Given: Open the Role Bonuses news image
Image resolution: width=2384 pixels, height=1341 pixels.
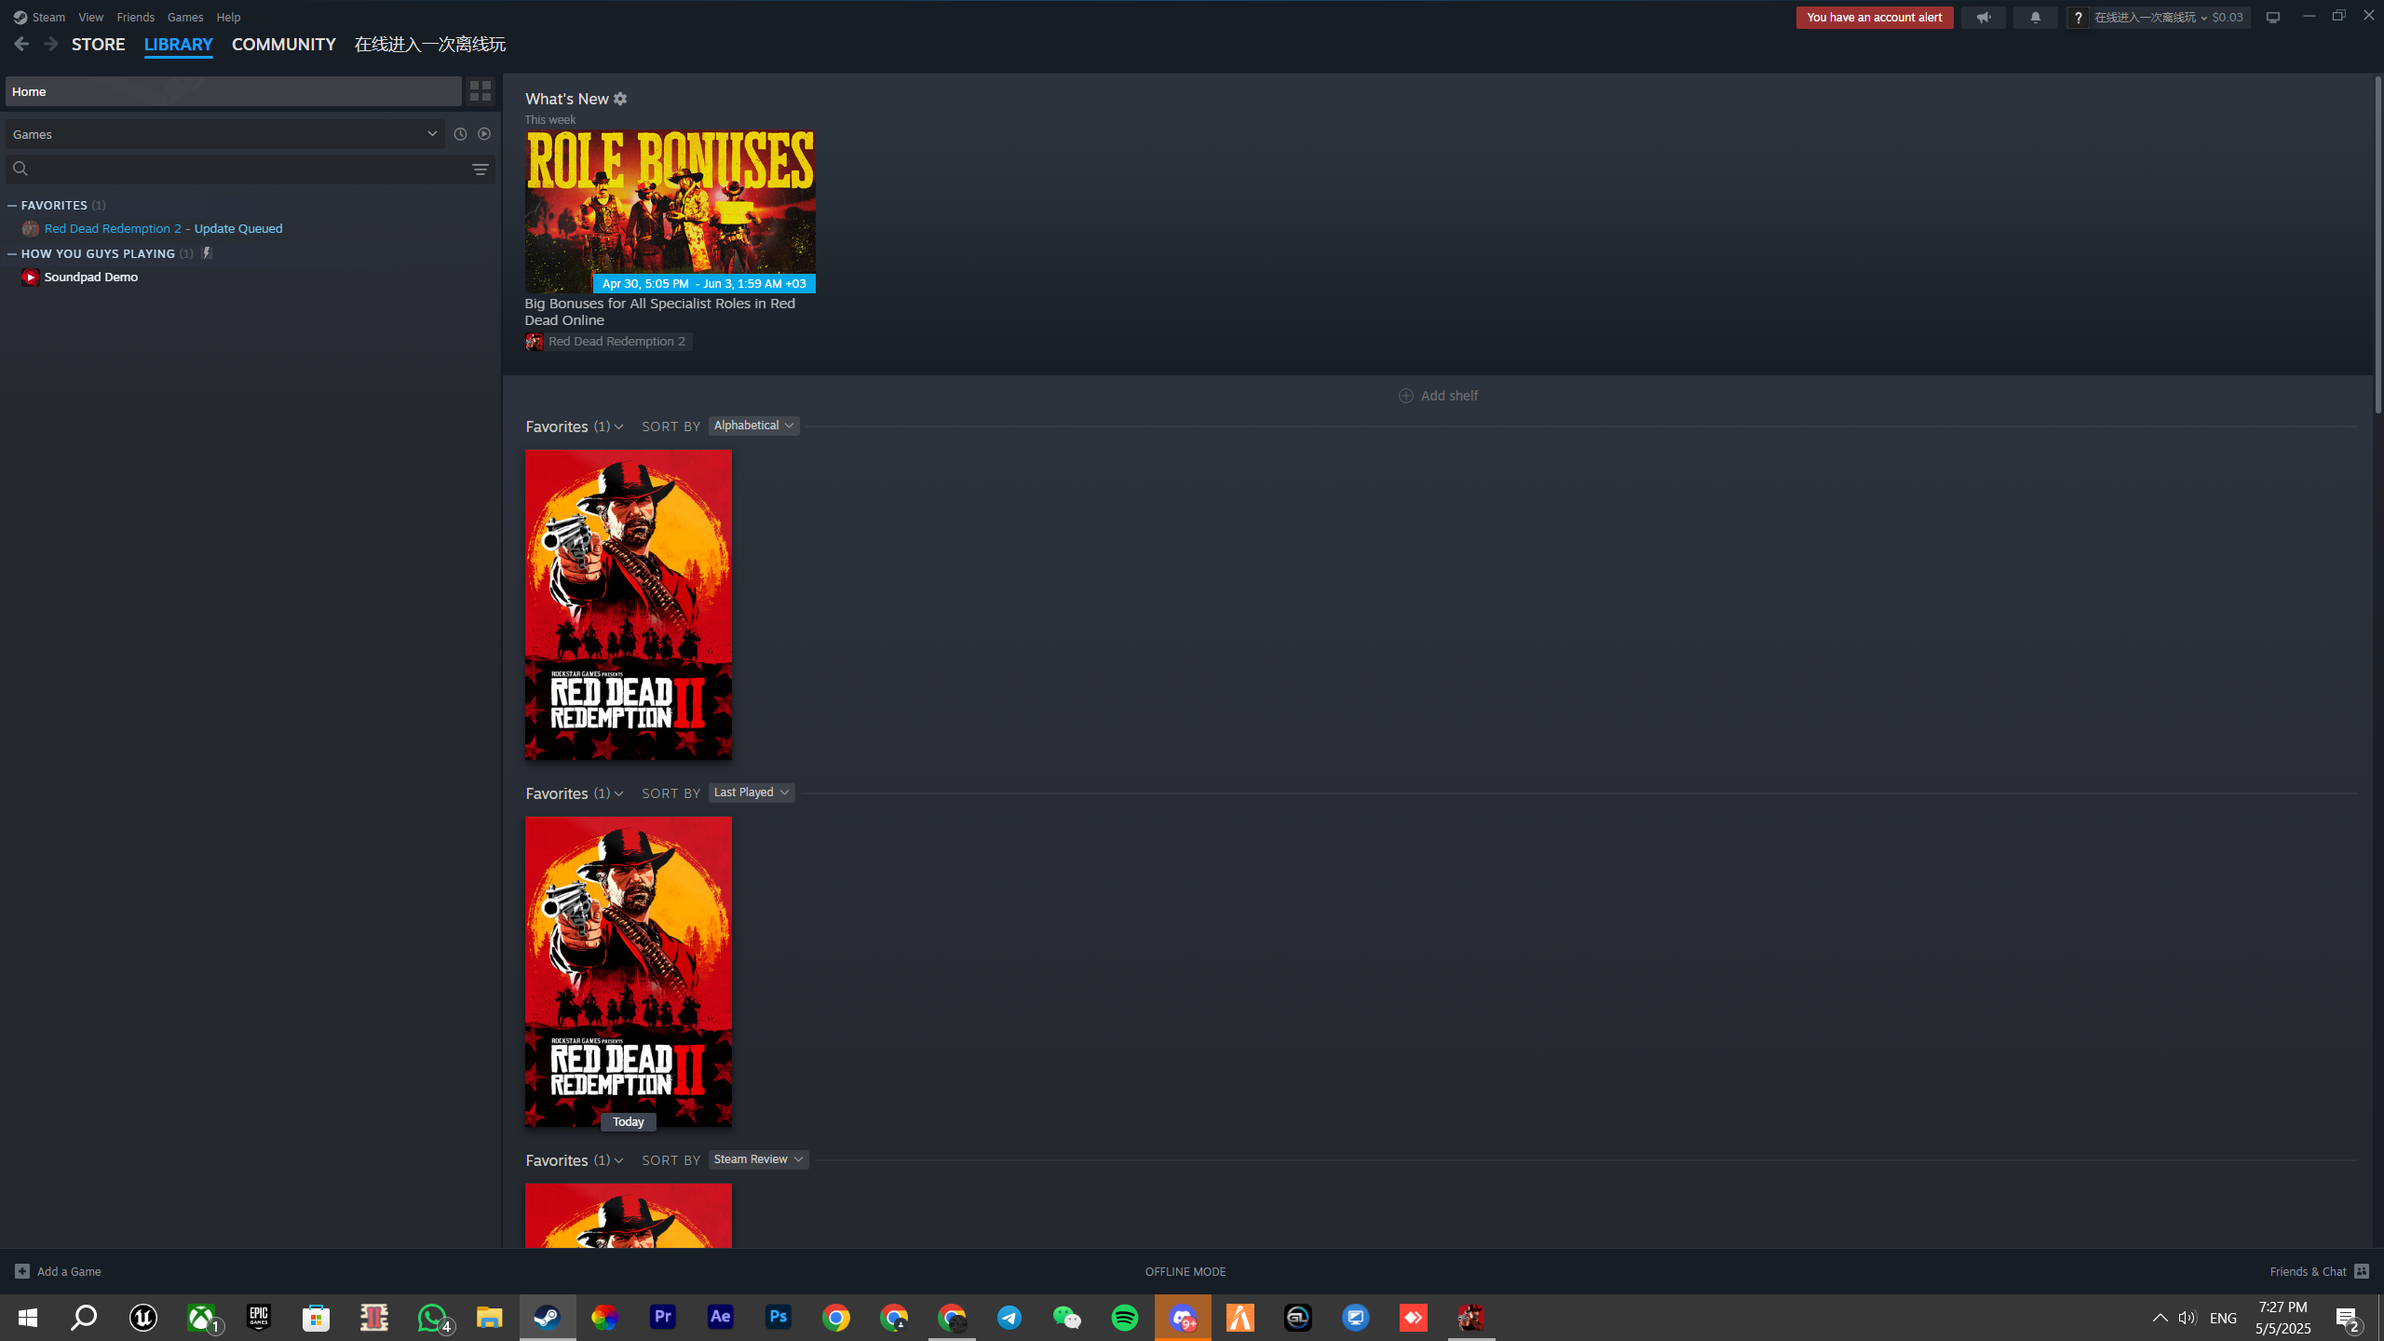Looking at the screenshot, I should click(670, 211).
